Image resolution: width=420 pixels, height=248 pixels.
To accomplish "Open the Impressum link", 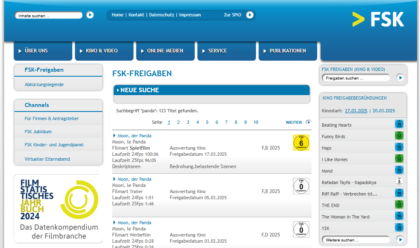I will 190,15.
